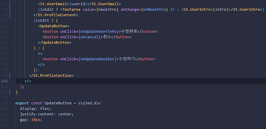Select line number 130 in the gutter

click(x=4, y=20)
